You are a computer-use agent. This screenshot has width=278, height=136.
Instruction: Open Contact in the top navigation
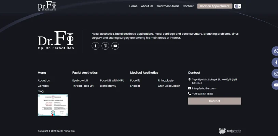(188, 6)
